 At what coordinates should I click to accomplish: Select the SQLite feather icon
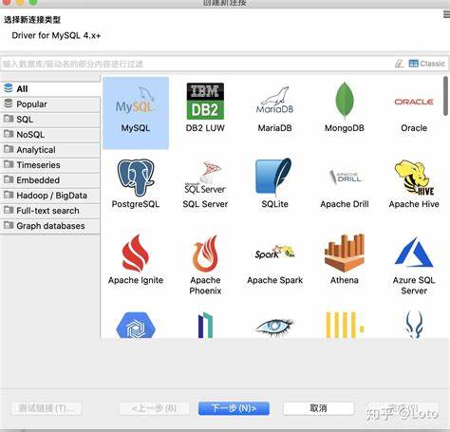273,177
